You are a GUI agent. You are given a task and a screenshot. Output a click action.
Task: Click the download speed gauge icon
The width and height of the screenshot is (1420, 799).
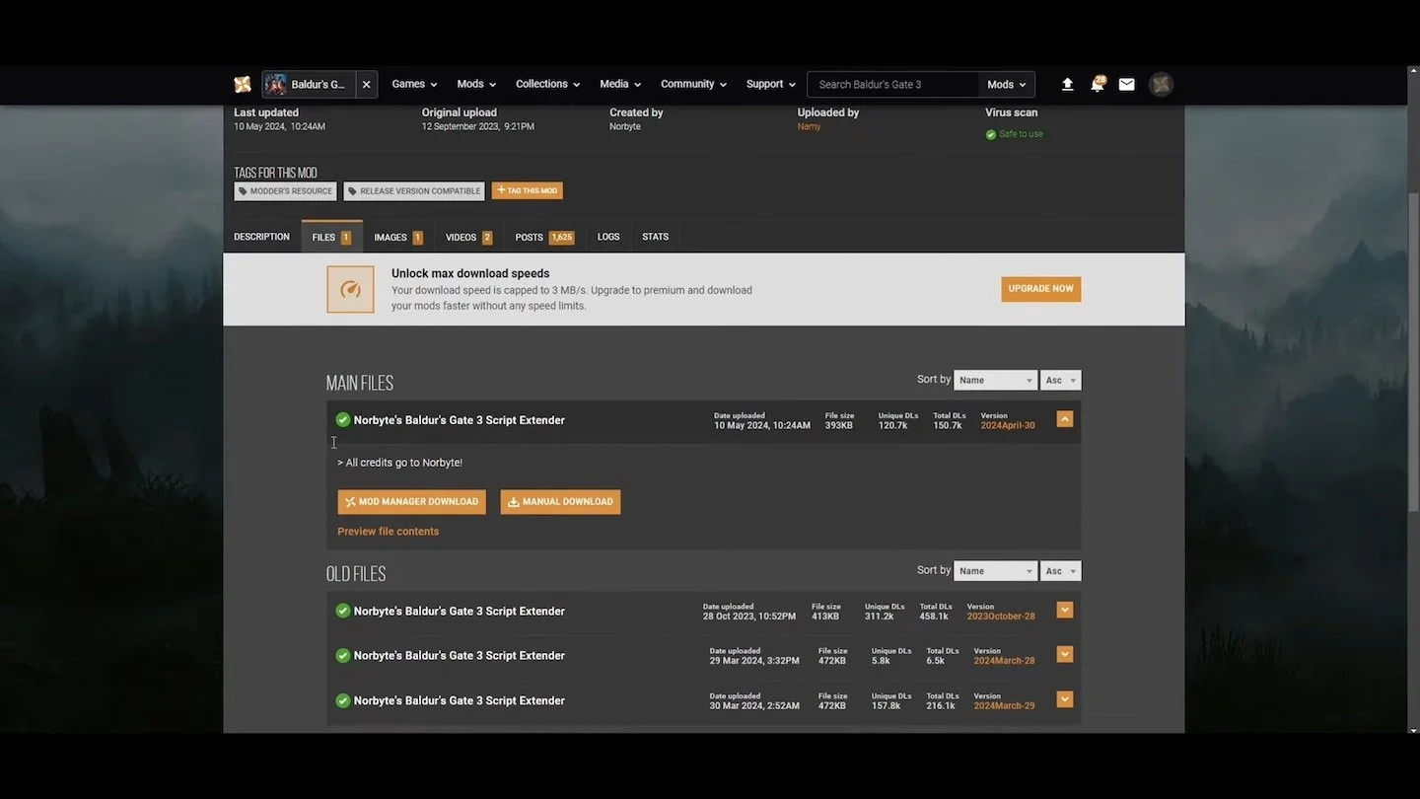tap(350, 289)
